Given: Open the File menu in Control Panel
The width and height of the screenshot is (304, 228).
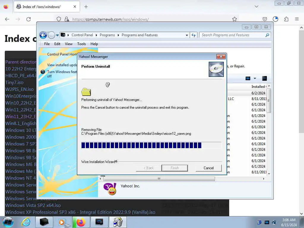Looking at the screenshot, I should [x=47, y=44].
